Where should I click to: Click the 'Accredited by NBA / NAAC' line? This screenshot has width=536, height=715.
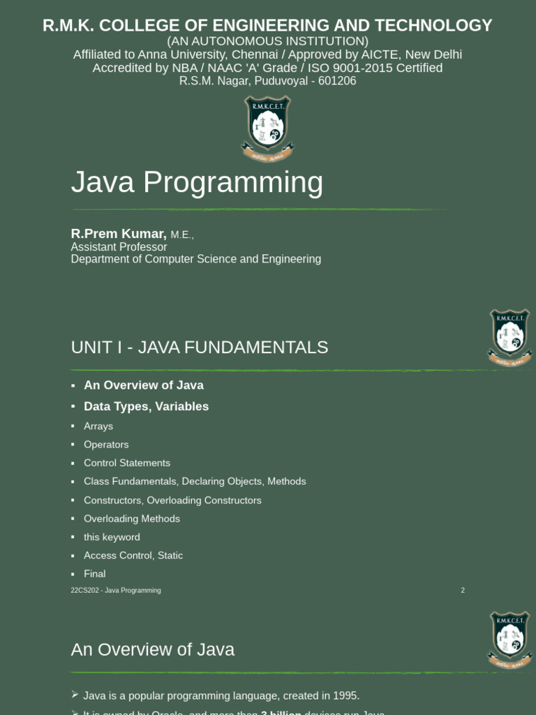[267, 68]
